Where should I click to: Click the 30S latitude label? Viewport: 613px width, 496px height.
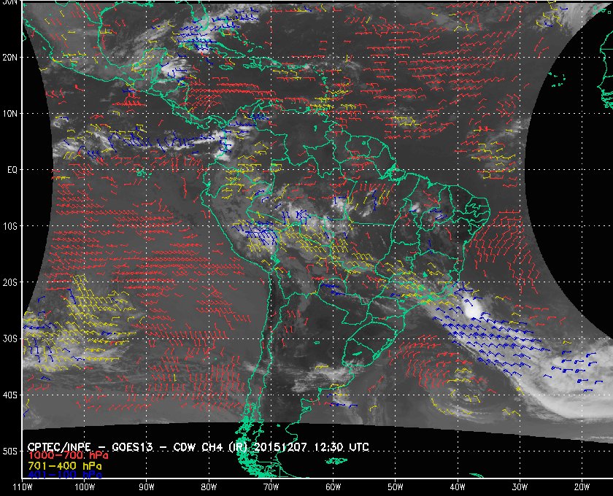click(x=9, y=339)
